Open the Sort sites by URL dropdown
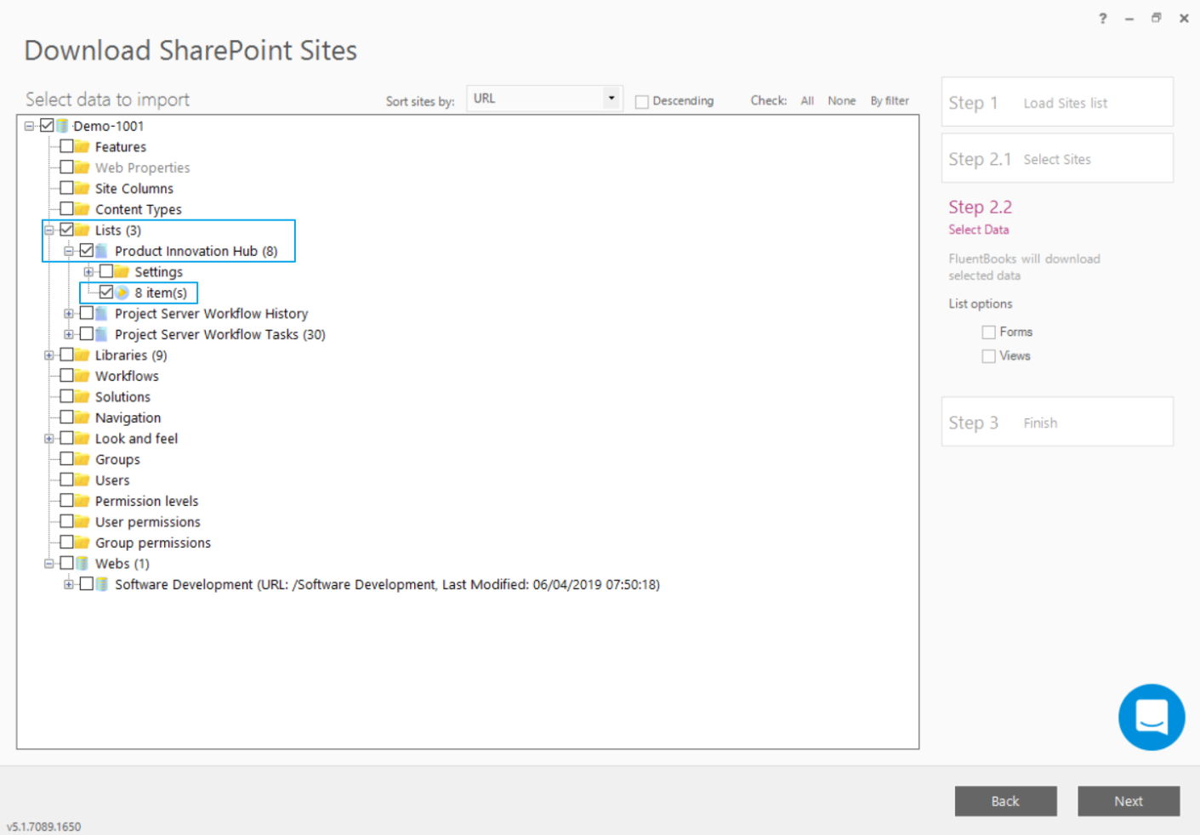This screenshot has height=835, width=1200. pos(544,98)
